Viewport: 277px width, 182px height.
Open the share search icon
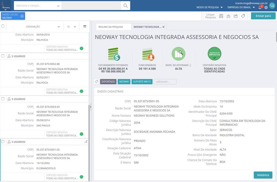236,16
